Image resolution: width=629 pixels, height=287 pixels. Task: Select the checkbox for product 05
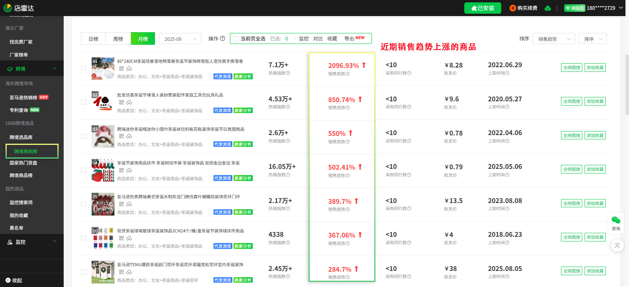[x=83, y=204]
